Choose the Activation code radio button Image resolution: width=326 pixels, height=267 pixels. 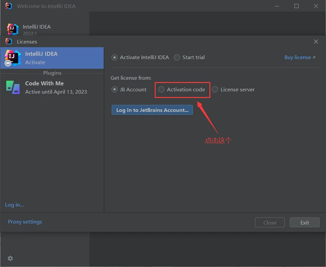pyautogui.click(x=161, y=89)
